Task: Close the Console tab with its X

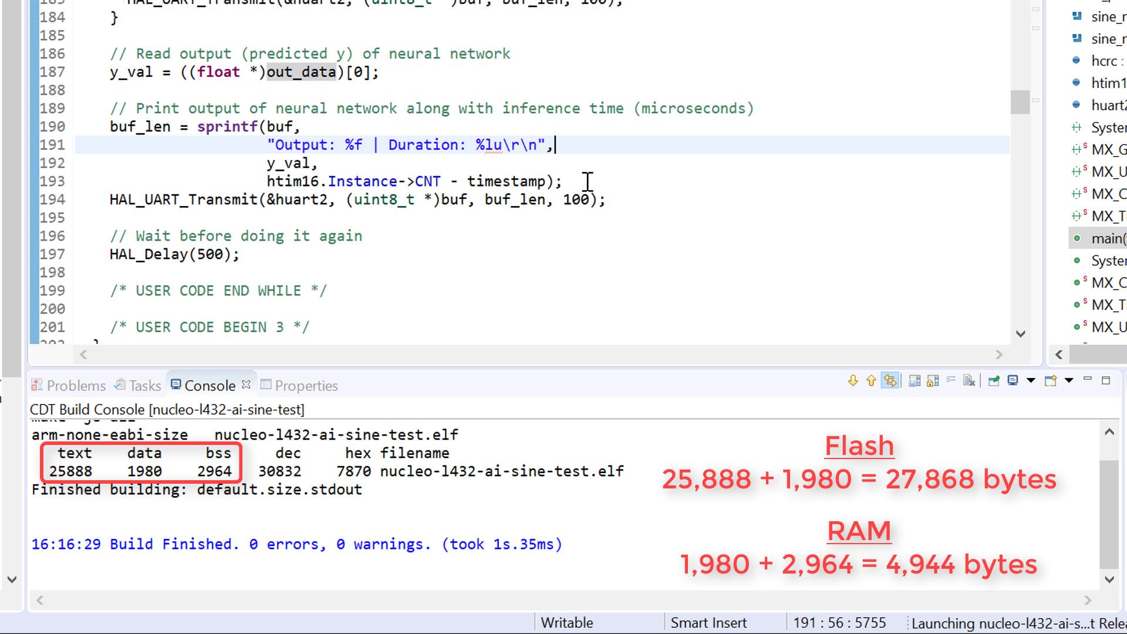Action: [247, 385]
